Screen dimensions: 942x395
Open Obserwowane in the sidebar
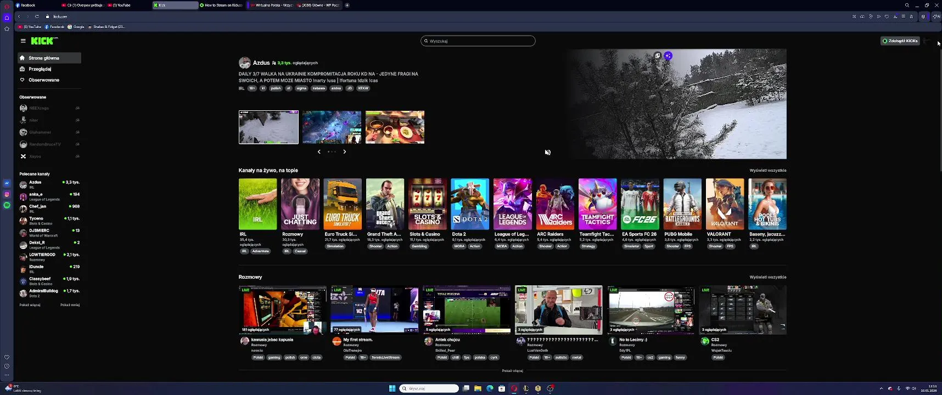tap(49, 80)
